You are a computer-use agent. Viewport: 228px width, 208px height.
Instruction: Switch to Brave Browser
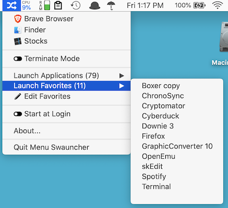[66, 19]
